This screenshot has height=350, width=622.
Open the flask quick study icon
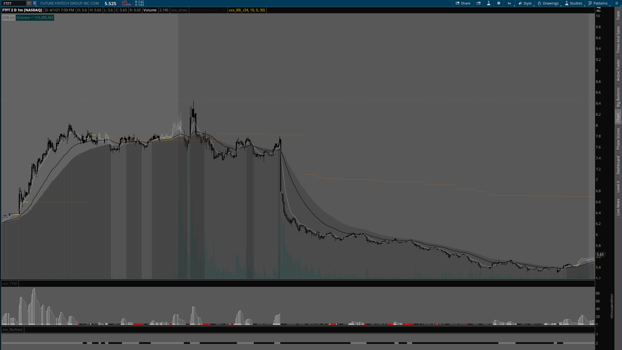[x=489, y=3]
